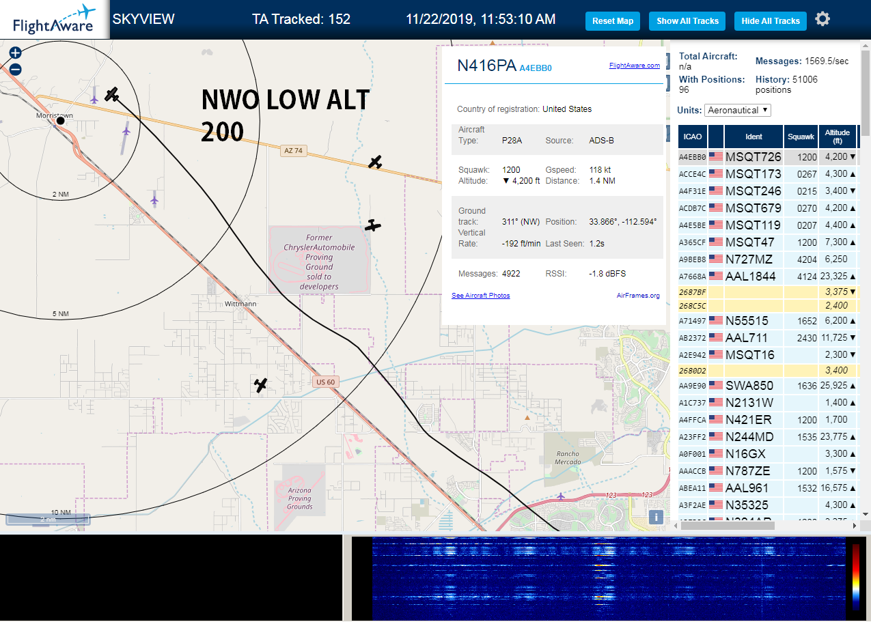The image size is (871, 622).
Task: Open the See Aircraft Photos link
Action: coord(480,296)
